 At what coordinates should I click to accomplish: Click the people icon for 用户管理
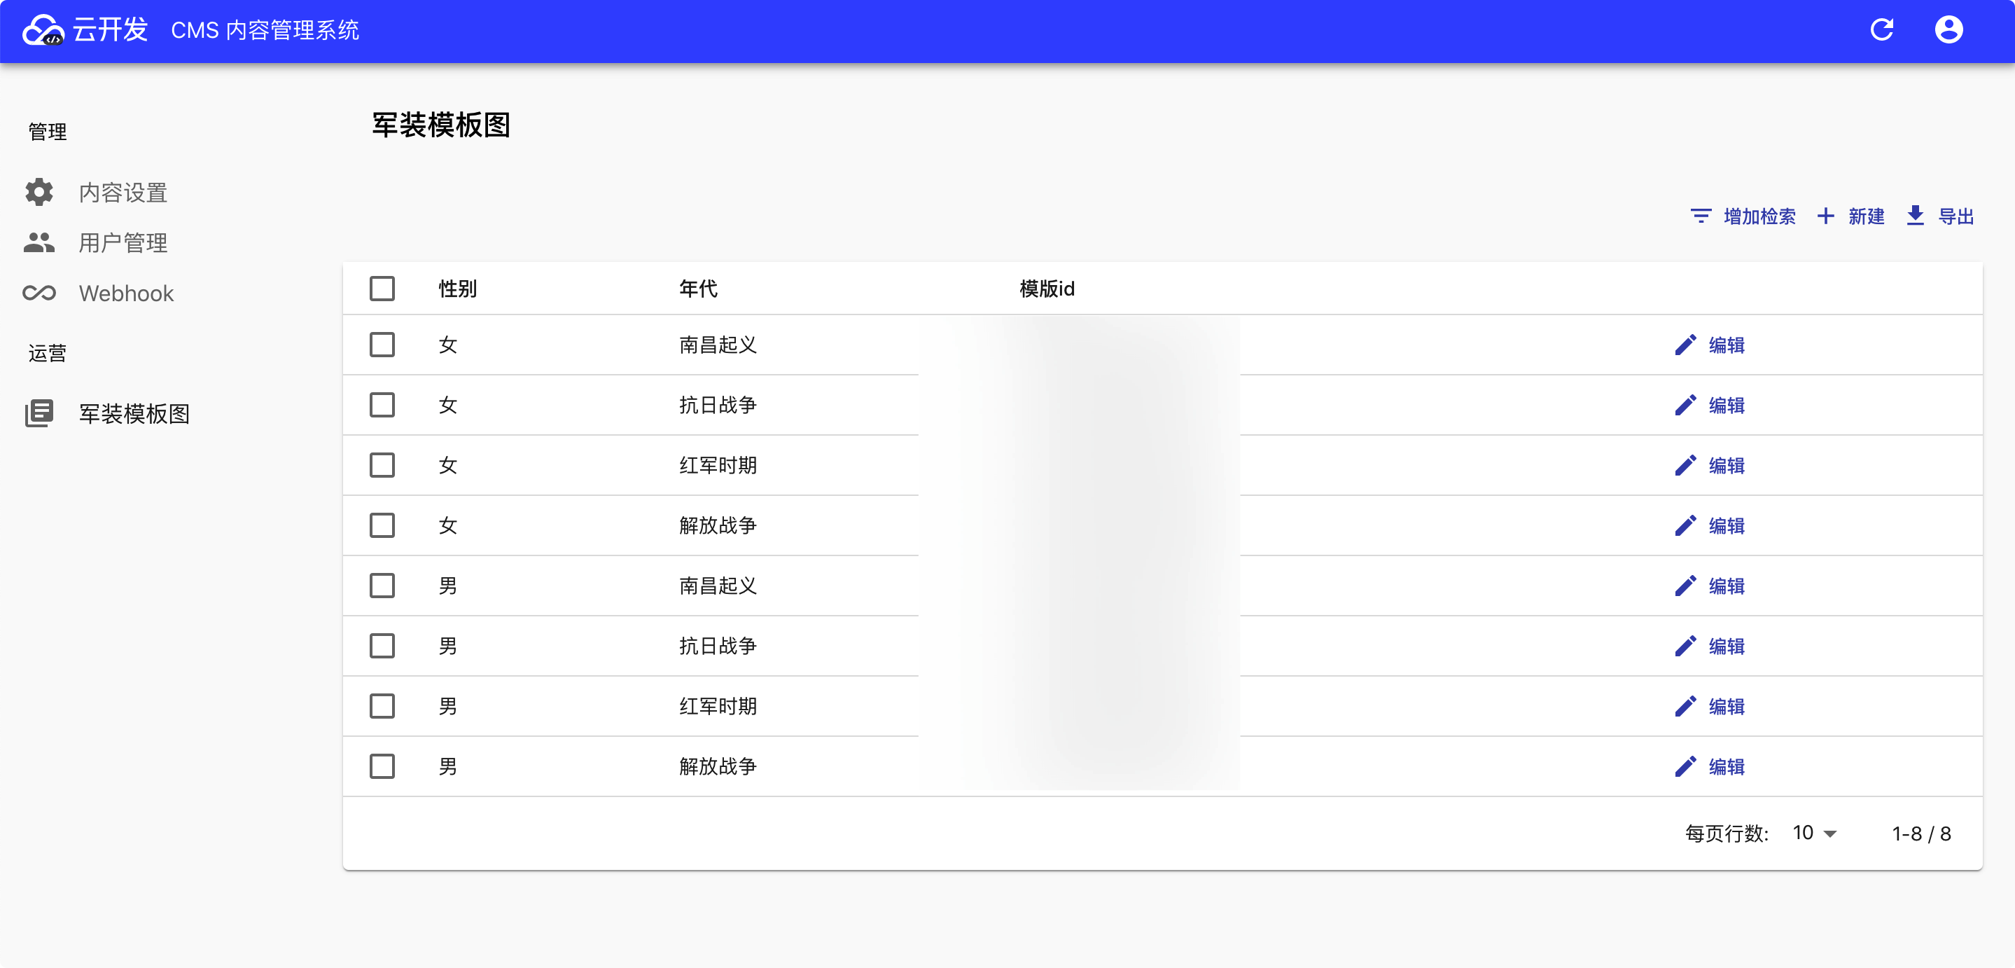point(39,242)
